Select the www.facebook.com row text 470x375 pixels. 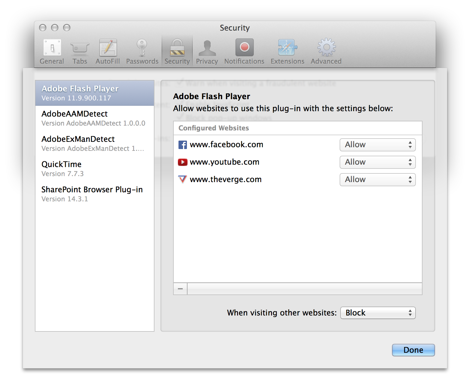click(227, 145)
